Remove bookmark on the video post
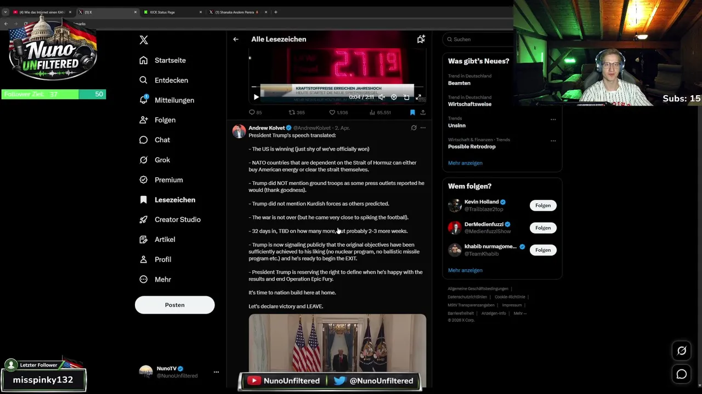 pyautogui.click(x=412, y=112)
